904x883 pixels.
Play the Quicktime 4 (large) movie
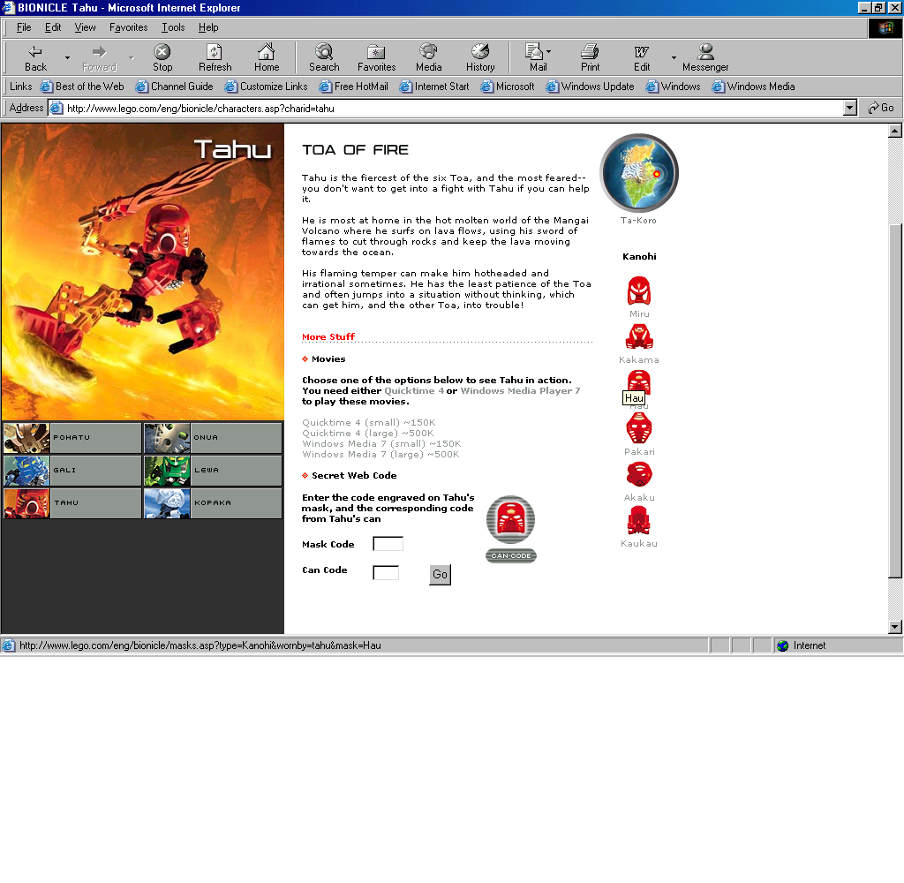point(368,434)
